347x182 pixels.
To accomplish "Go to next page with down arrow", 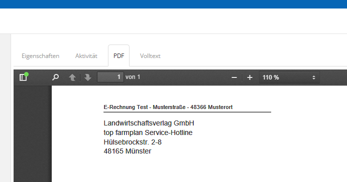I will [88, 77].
